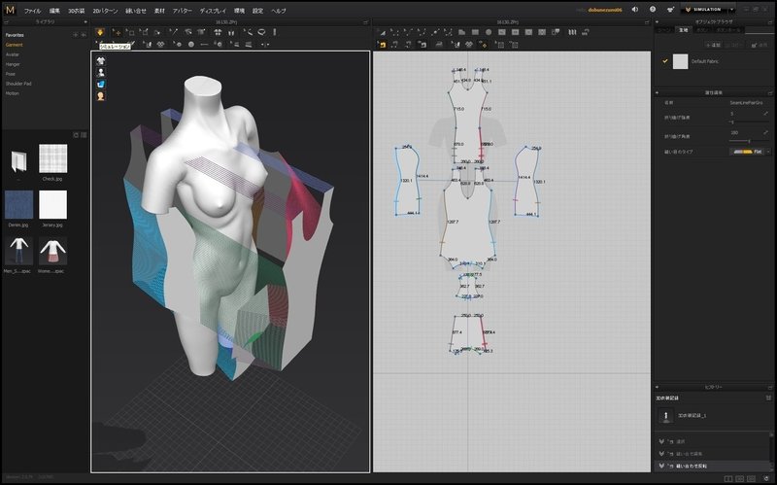The width and height of the screenshot is (777, 485).
Task: Select the Denim.jpg thumbnail
Action: [19, 205]
